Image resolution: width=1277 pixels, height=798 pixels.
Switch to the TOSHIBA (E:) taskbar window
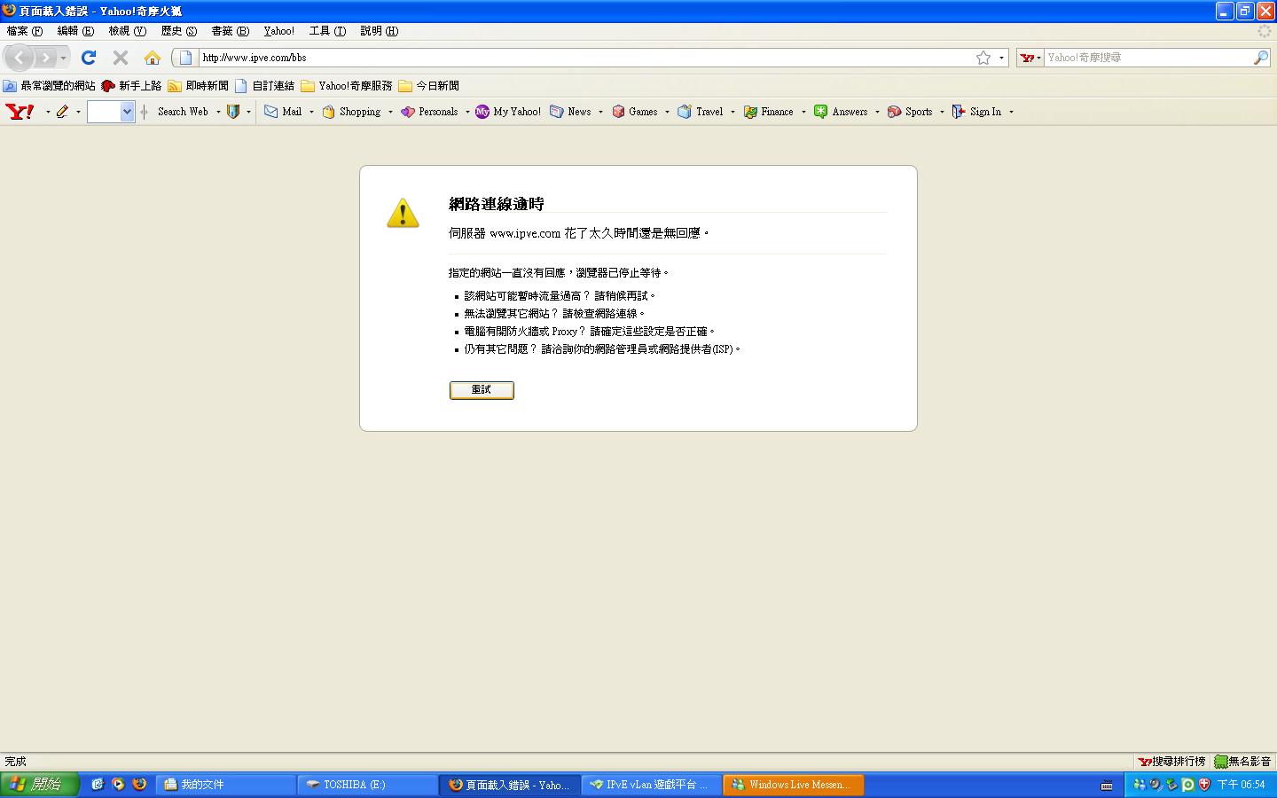pyautogui.click(x=368, y=785)
